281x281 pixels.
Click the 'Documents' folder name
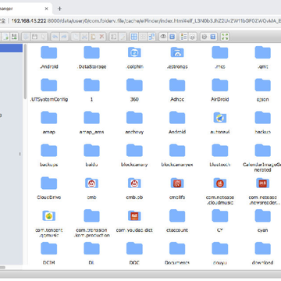click(177, 262)
